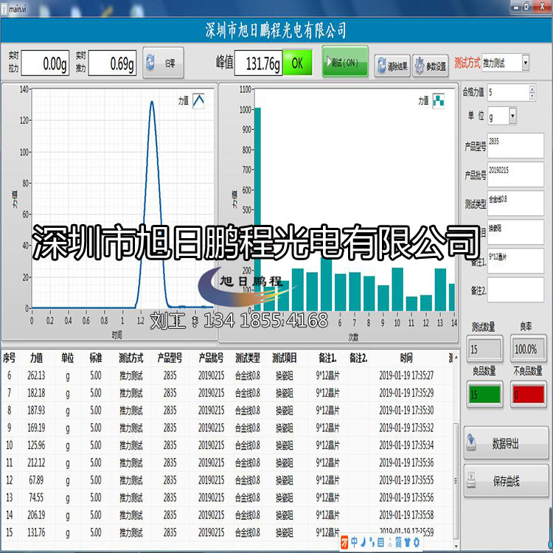Image resolution: width=553 pixels, height=553 pixels.
Task: Select the force value 169.19 in row 9
Action: click(36, 428)
